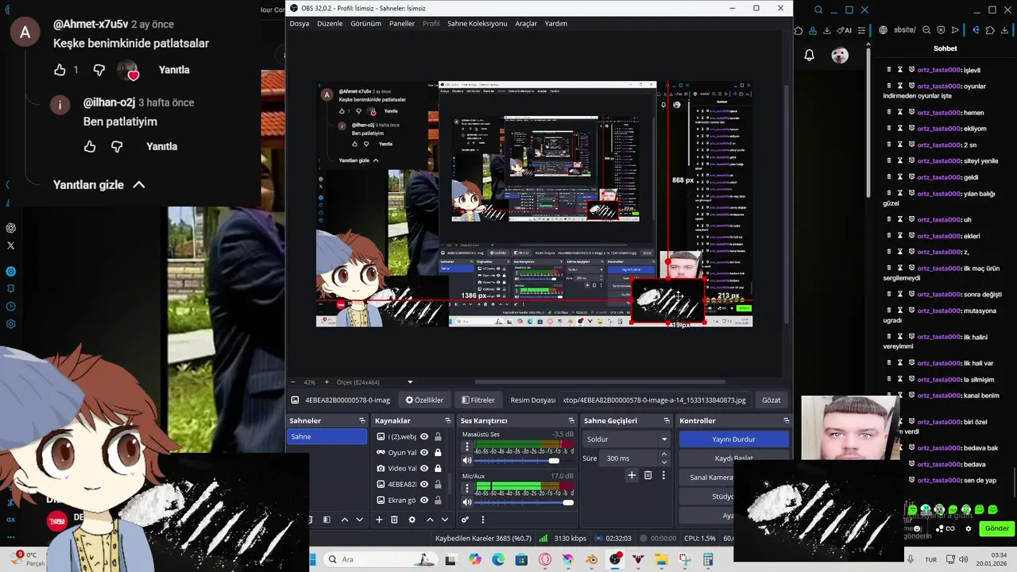Open the notification bell
Viewport: 1017px width, 572px height.
(809, 55)
